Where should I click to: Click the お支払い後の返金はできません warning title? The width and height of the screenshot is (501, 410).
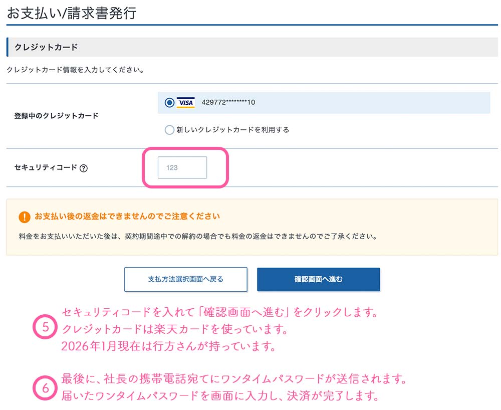tap(127, 217)
